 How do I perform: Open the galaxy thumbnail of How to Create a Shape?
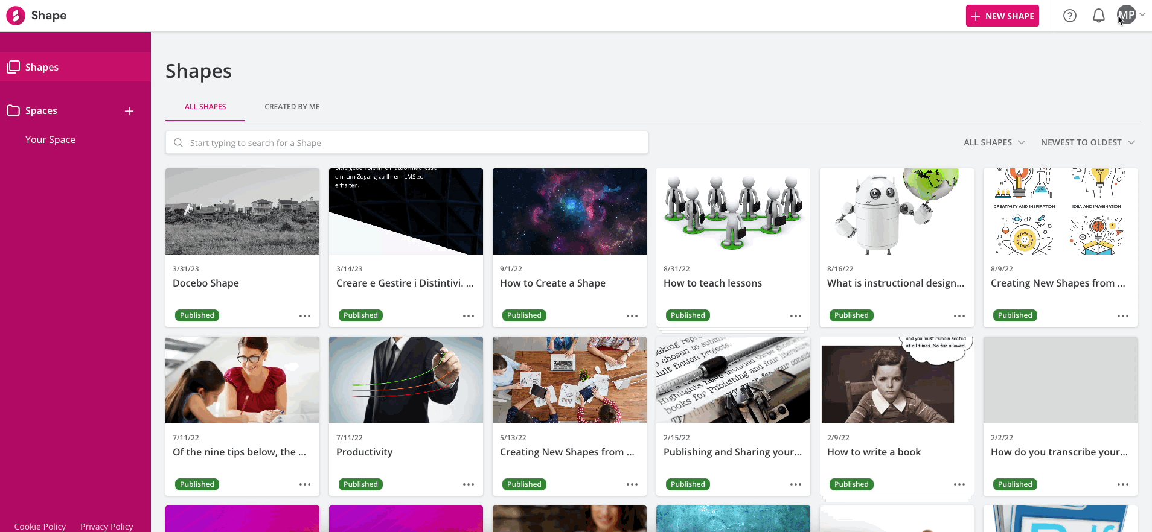coord(569,211)
